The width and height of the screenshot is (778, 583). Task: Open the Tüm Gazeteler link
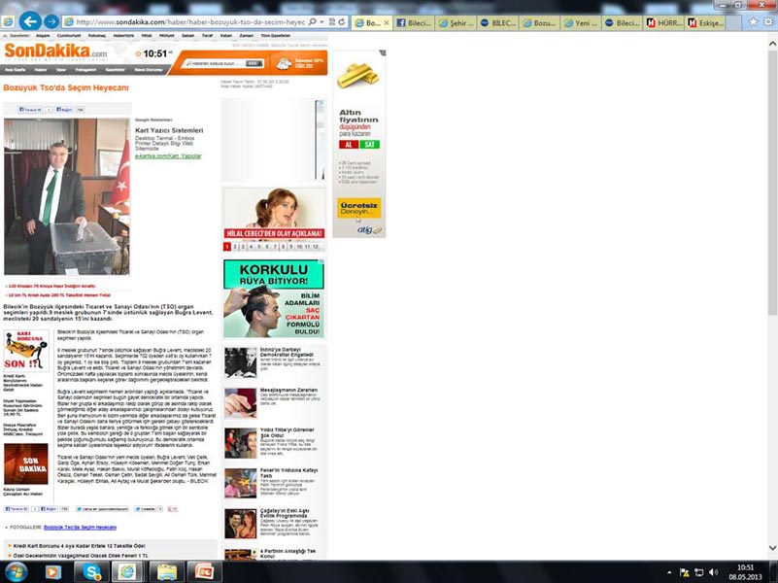tap(276, 36)
